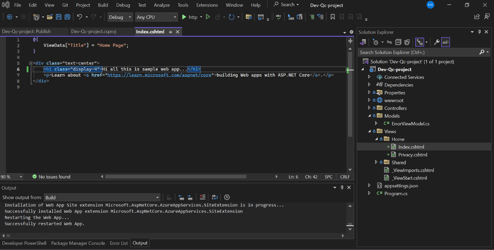This screenshot has width=494, height=250.
Task: Click the Send Feedback person icon
Action: point(487,17)
